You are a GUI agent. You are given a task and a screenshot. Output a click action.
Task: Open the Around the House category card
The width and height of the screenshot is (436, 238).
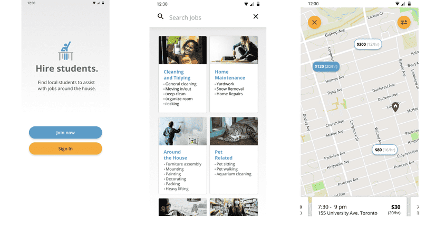pos(182,155)
